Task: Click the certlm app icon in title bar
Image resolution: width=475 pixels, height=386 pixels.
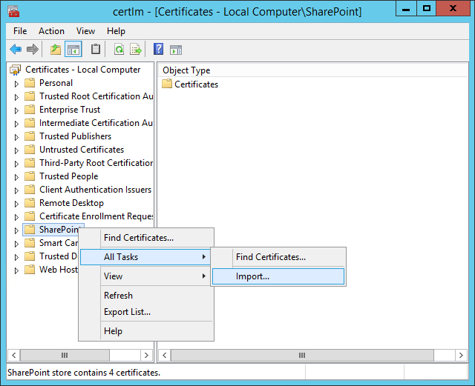Action: (x=13, y=11)
